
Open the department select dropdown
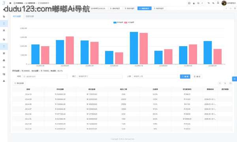click(x=100, y=77)
